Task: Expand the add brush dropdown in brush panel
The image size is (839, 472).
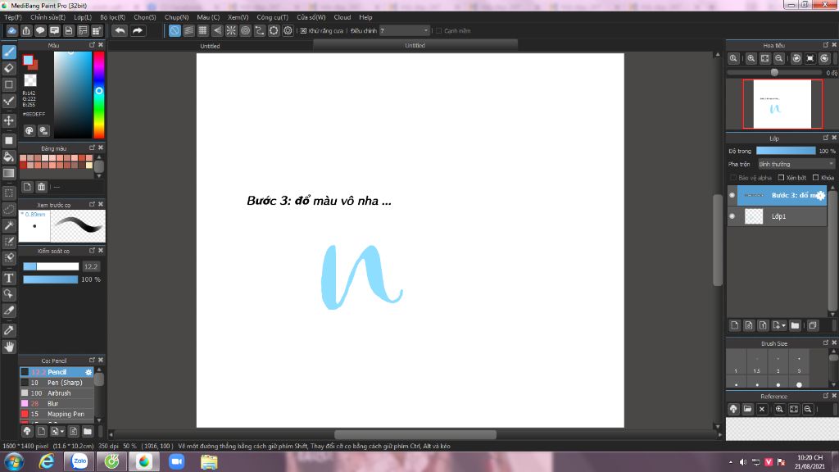Action: pos(62,431)
